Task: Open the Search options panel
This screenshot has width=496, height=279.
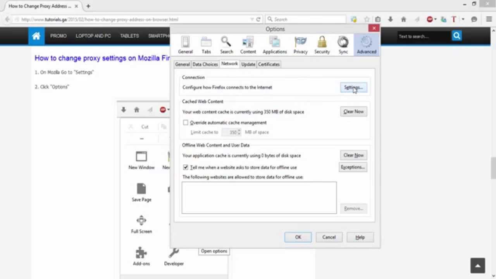Action: pyautogui.click(x=227, y=45)
